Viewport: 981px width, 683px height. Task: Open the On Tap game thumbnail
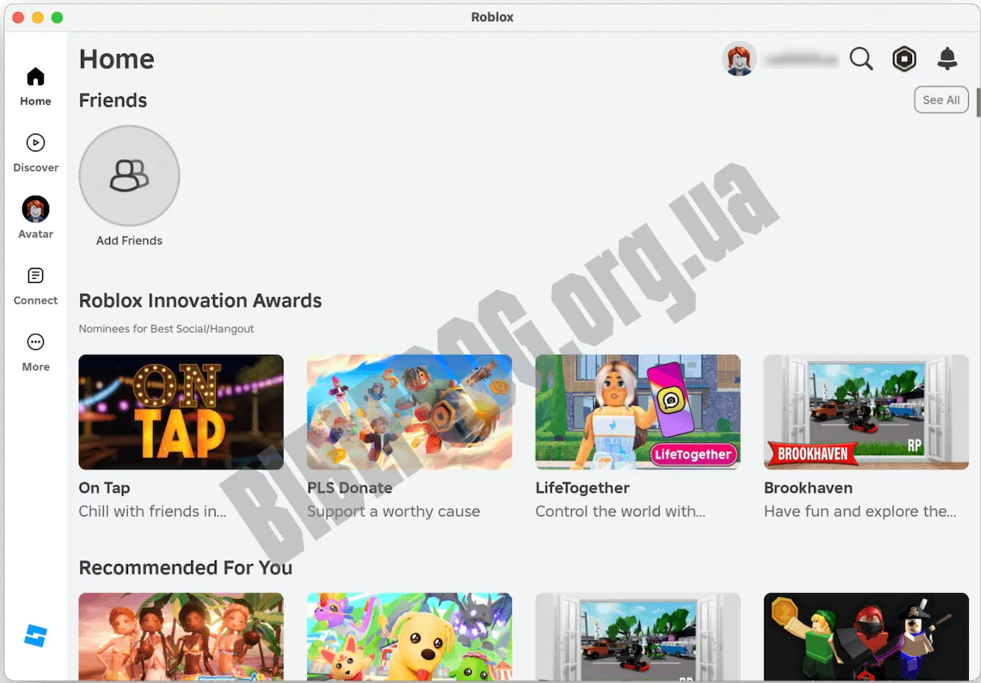[181, 412]
